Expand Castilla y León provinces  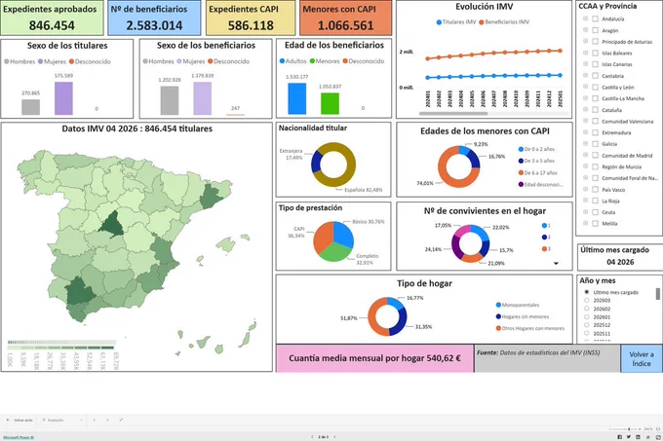tap(586, 87)
